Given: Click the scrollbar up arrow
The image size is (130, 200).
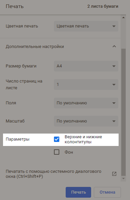Looking at the screenshot, I should tap(123, 17).
